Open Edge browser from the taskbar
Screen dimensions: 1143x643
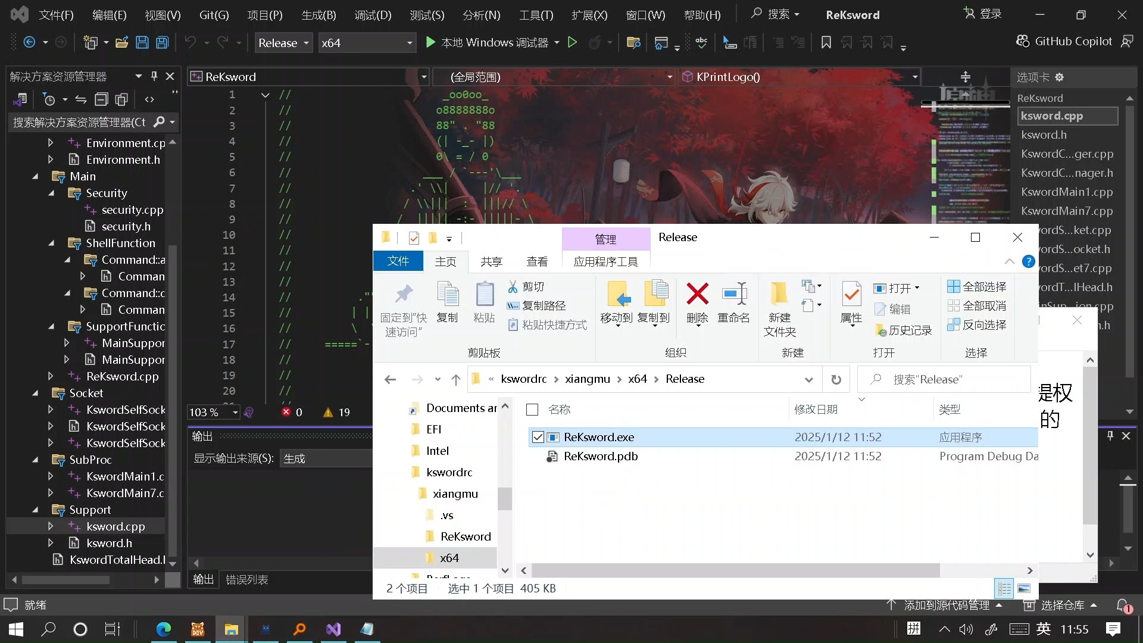click(164, 629)
